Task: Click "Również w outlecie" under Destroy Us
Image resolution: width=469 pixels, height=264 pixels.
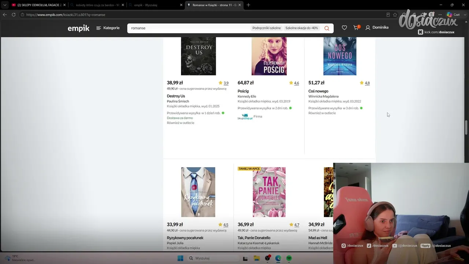Action: [181, 123]
